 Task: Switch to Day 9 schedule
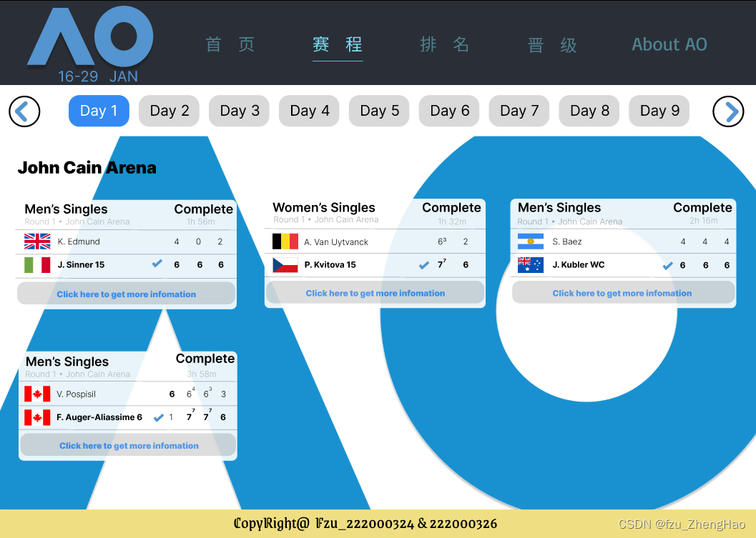point(659,111)
